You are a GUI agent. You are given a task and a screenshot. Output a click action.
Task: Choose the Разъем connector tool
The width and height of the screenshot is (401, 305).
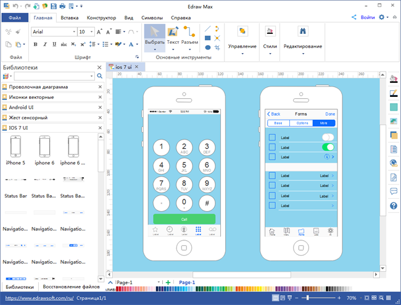pos(190,36)
